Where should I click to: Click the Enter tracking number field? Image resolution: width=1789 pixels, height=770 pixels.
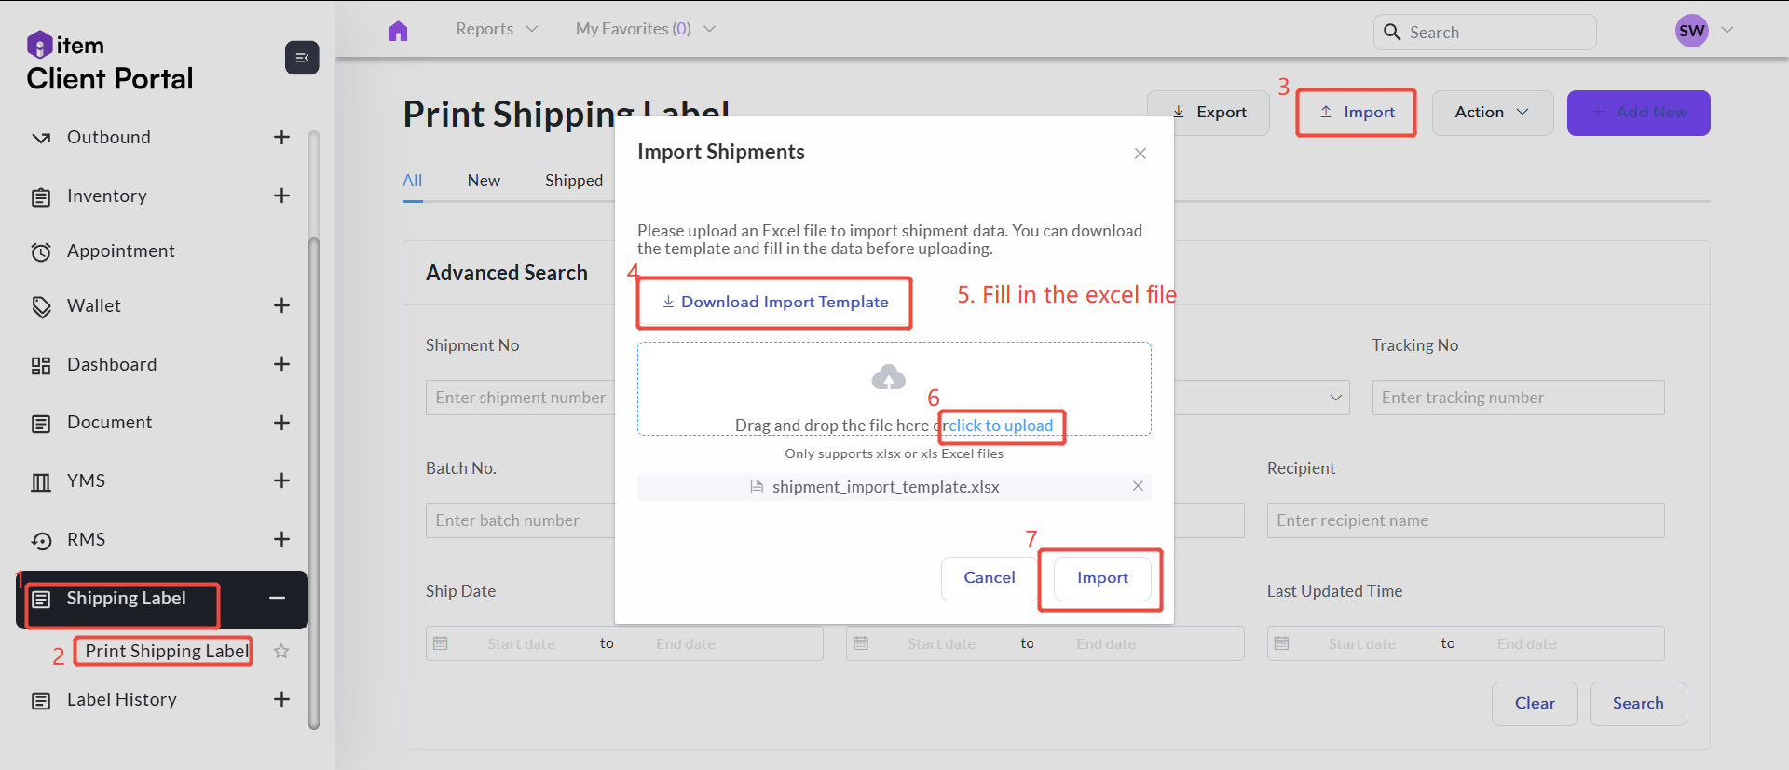(x=1517, y=398)
